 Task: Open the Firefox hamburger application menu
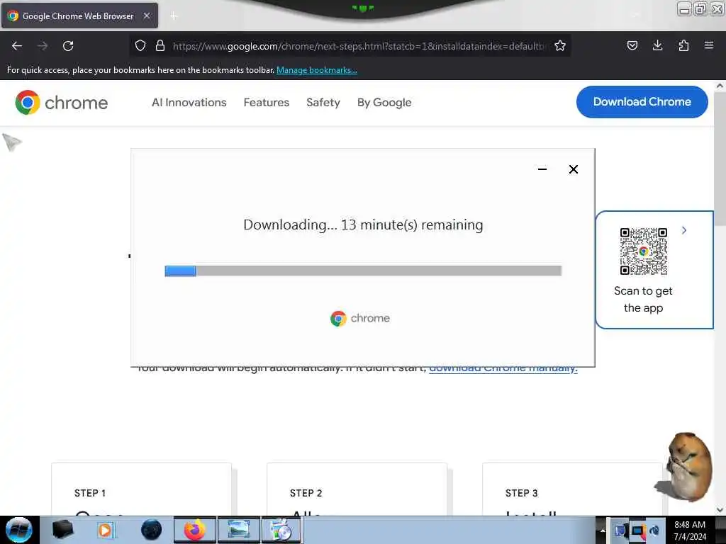[709, 45]
